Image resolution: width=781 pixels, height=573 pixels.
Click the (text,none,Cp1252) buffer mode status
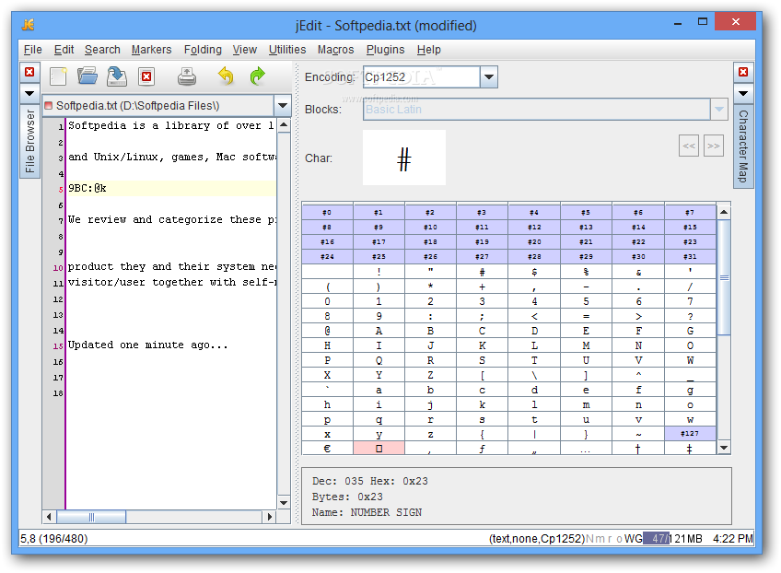pos(537,539)
